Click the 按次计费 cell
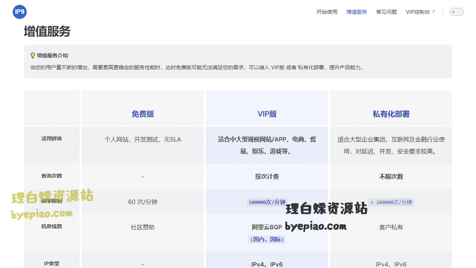Viewport: 476px width, 268px height. point(267,176)
